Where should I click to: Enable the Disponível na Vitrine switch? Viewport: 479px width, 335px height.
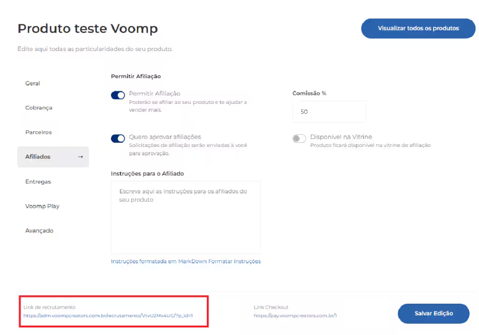pos(299,138)
